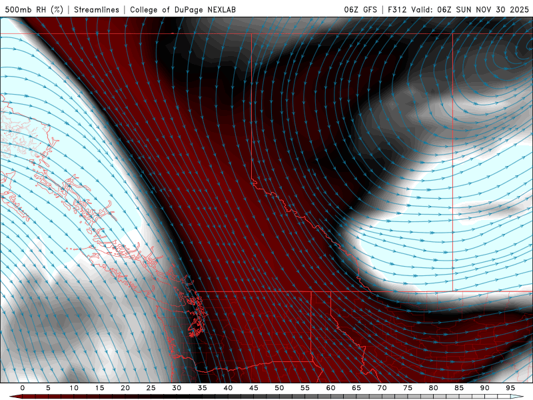
Task: Click the "500mb RH (%)" title text
Action: 34,9
